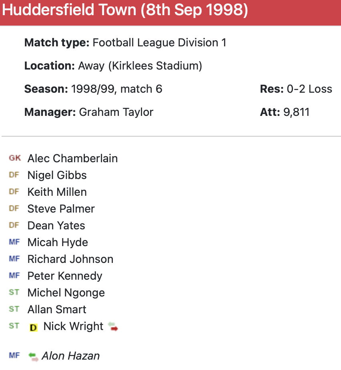Open Peter Kennedy player page
Viewport: 341px width, 370px height.
(64, 276)
